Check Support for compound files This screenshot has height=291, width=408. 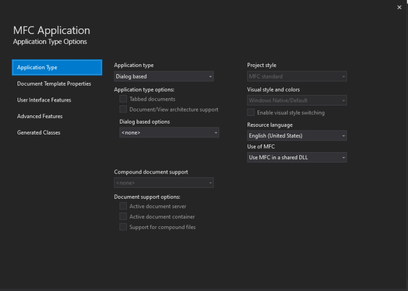[x=124, y=227]
